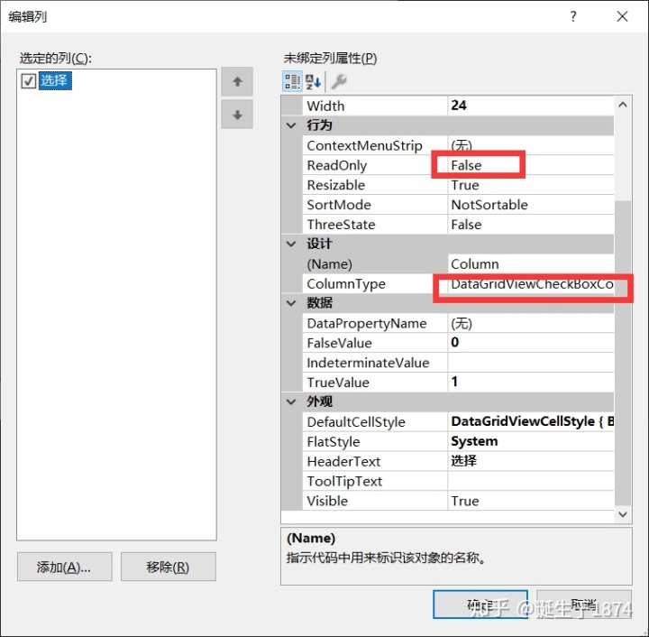The width and height of the screenshot is (649, 637).
Task: Collapse the 外观 category
Action: click(291, 402)
